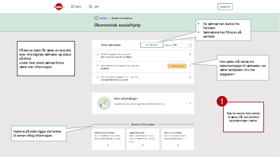Image resolution: width=280 pixels, height=157 pixels.
Task: Click arrow under Klagerettigheter
Action: 143,145
